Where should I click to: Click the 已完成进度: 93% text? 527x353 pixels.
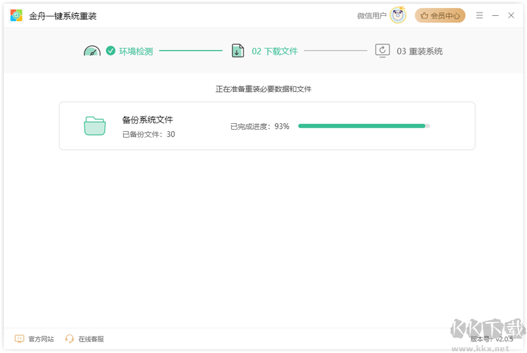tap(260, 126)
